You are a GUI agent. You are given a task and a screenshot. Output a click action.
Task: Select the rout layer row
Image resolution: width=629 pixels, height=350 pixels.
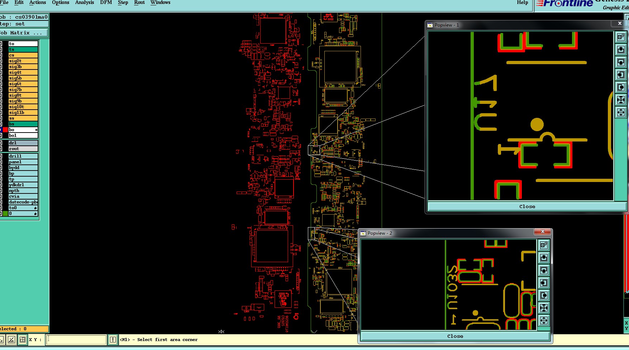[23, 149]
